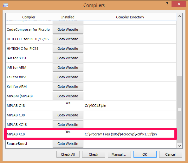The width and height of the screenshot is (188, 163).
Task: Open website for IAR for 8051
Action: [68, 58]
